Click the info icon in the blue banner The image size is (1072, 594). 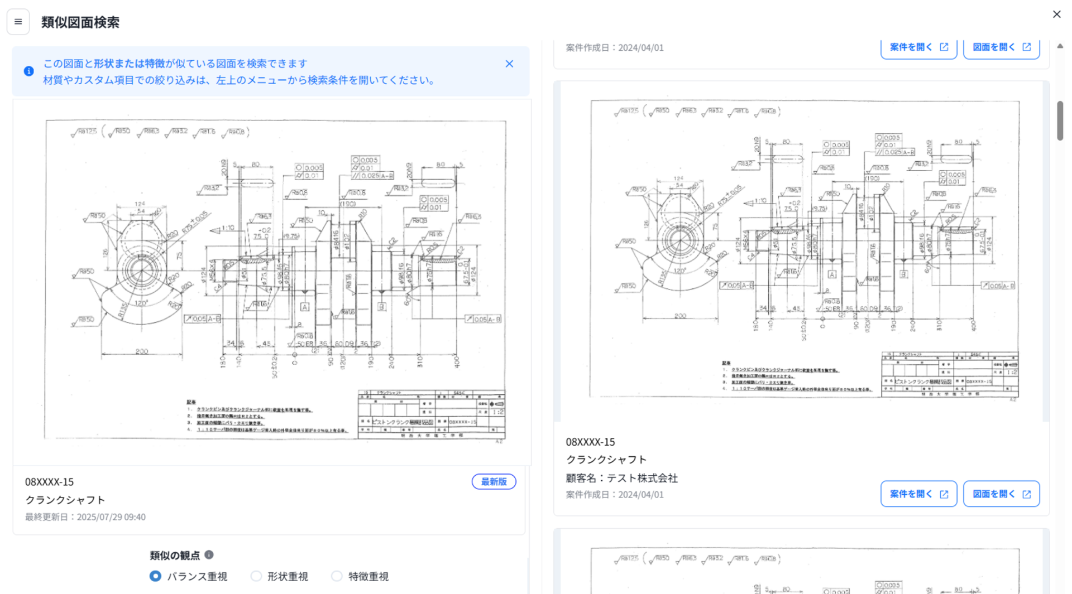29,71
